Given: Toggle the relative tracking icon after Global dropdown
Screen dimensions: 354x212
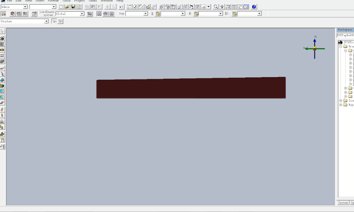Looking at the screenshot, I should click(x=90, y=14).
